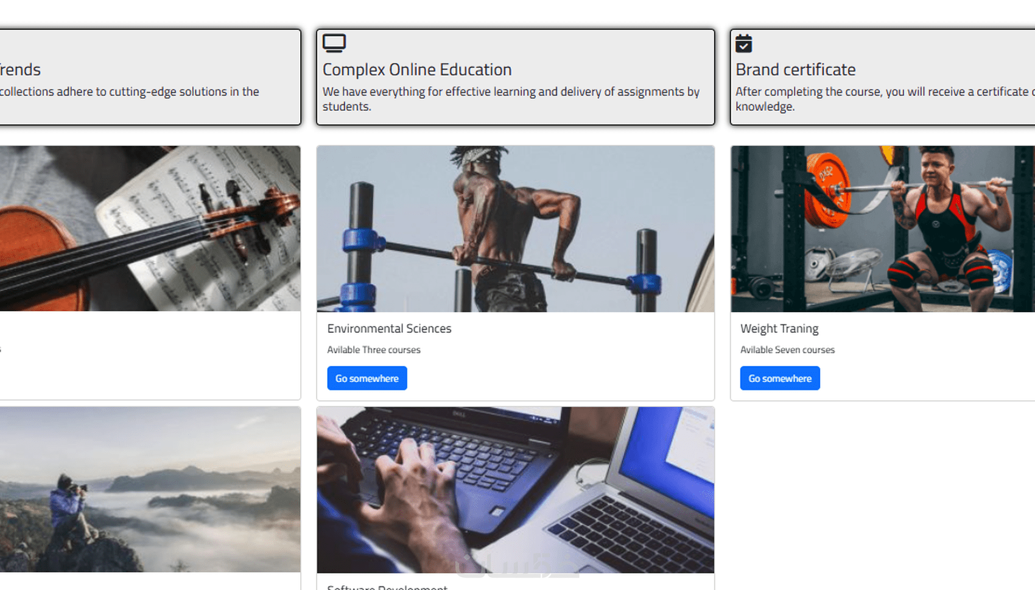Click the partially visible trends card heading
Viewport: 1035px width, 590px height.
pyautogui.click(x=20, y=70)
